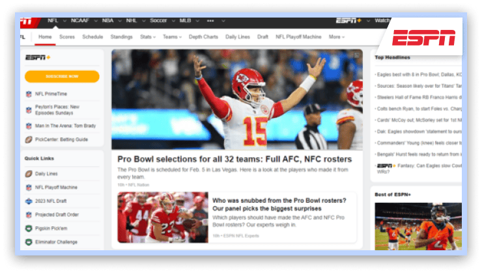The height and width of the screenshot is (273, 482).
Task: Expand the NFL dropdown arrow in top bar
Action: tap(64, 21)
